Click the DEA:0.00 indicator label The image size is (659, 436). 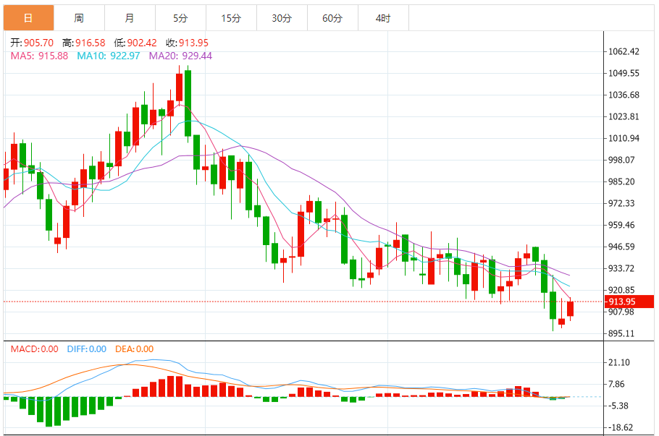(x=135, y=349)
